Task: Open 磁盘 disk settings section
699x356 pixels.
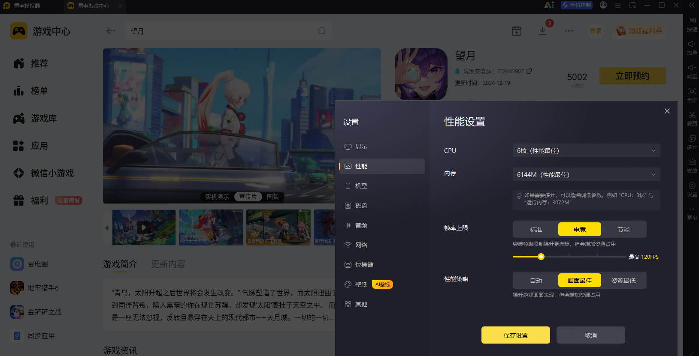Action: pos(382,206)
